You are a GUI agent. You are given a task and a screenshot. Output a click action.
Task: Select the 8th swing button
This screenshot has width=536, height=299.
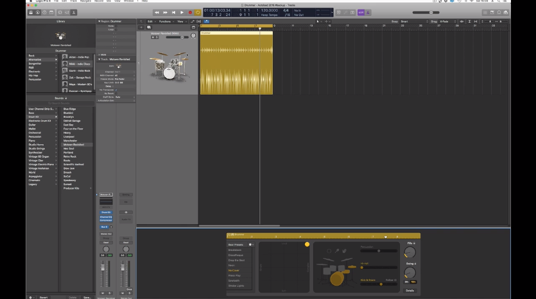click(406, 282)
